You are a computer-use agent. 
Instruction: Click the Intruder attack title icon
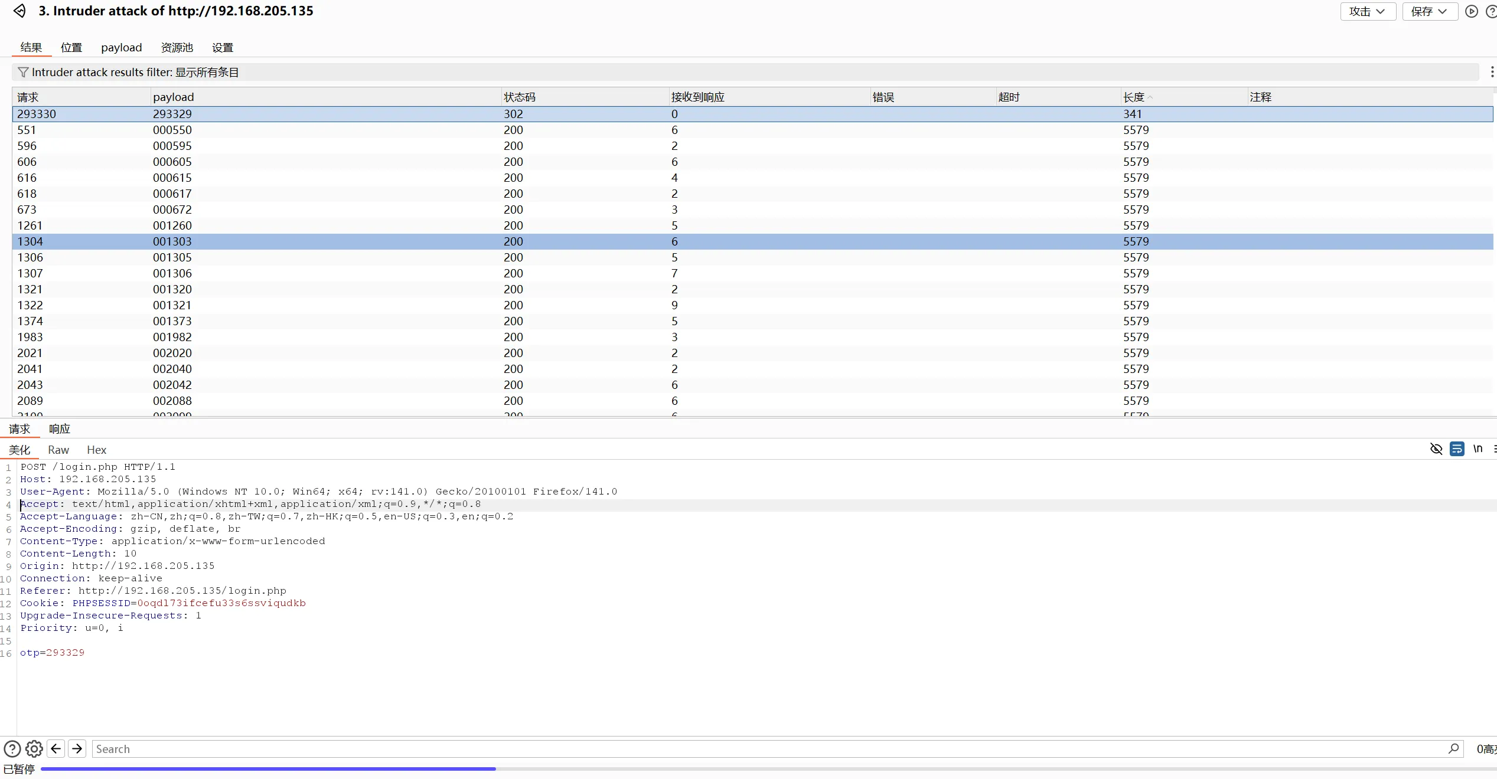[x=19, y=11]
